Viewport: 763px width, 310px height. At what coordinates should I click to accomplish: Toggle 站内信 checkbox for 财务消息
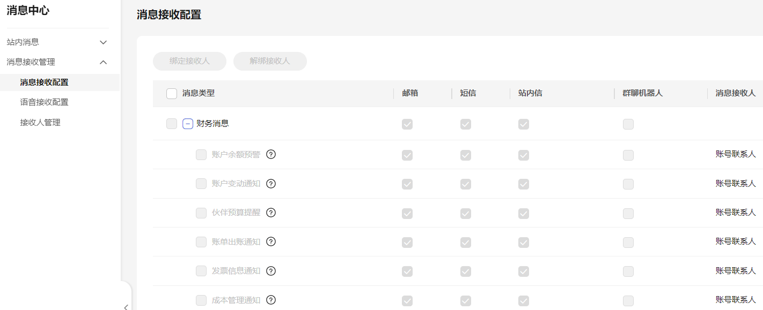coord(524,124)
